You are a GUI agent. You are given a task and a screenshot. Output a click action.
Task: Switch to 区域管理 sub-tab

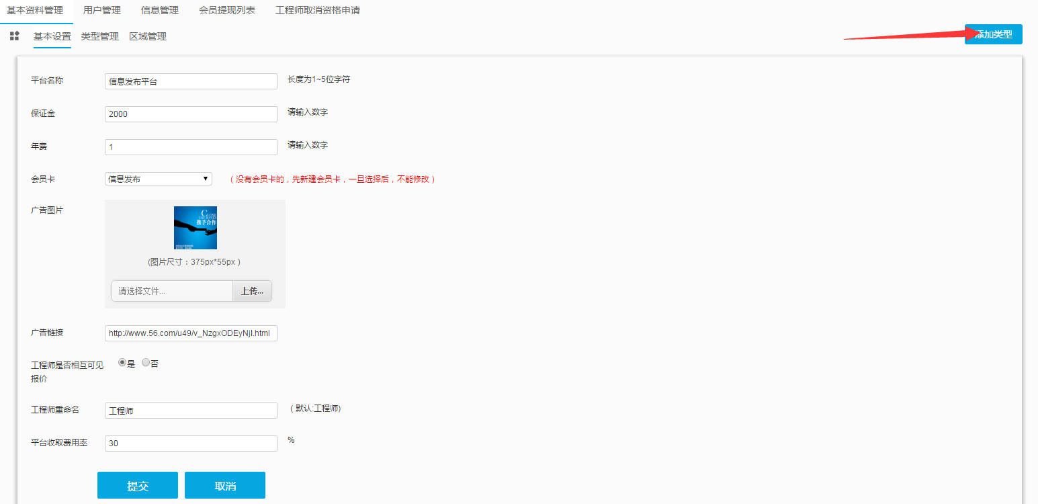148,36
